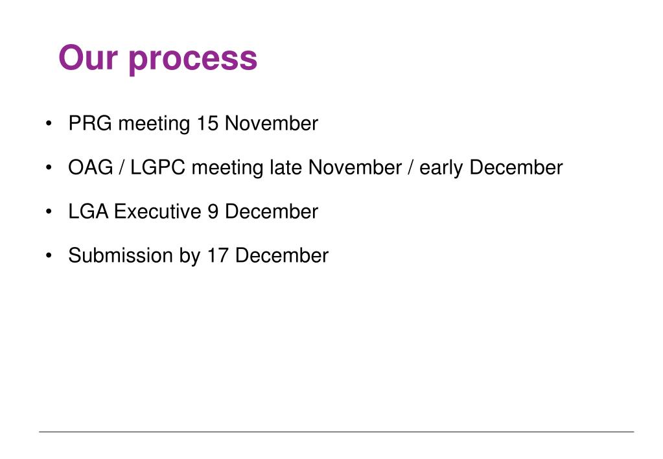The height and width of the screenshot is (459, 663).
Task: Click the word 'Executive' in the third bullet
Action: click(157, 211)
